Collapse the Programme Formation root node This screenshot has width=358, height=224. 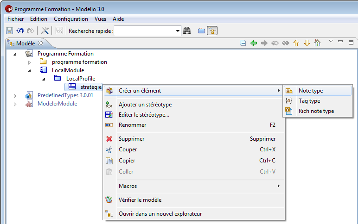[15, 54]
